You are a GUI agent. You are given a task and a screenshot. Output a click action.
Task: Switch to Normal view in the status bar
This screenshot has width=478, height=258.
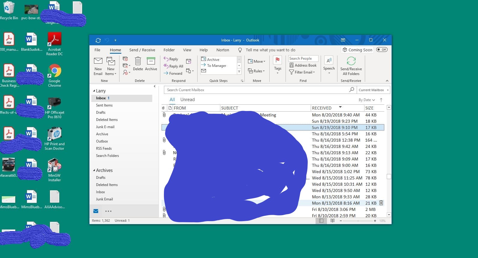[321, 221]
